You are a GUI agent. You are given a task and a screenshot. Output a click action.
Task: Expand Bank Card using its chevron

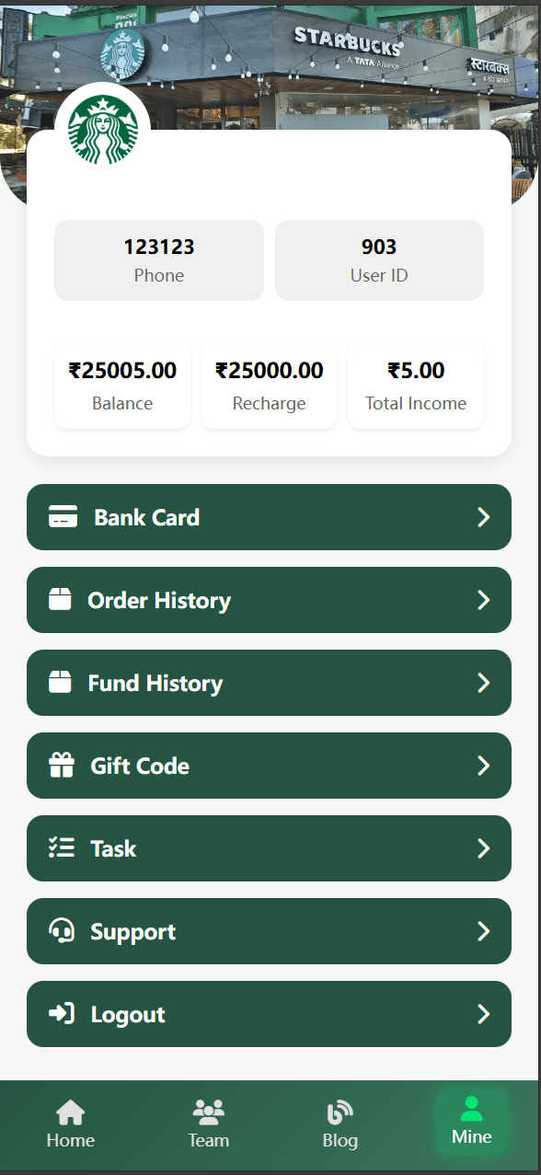484,517
